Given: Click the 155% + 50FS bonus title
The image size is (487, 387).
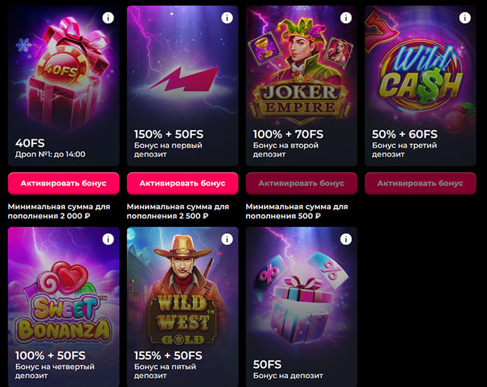Looking at the screenshot, I should click(169, 356).
